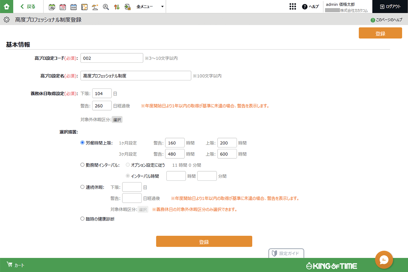Select the 勤務間インターバル radio option
This screenshot has height=272, width=408.
pyautogui.click(x=82, y=165)
